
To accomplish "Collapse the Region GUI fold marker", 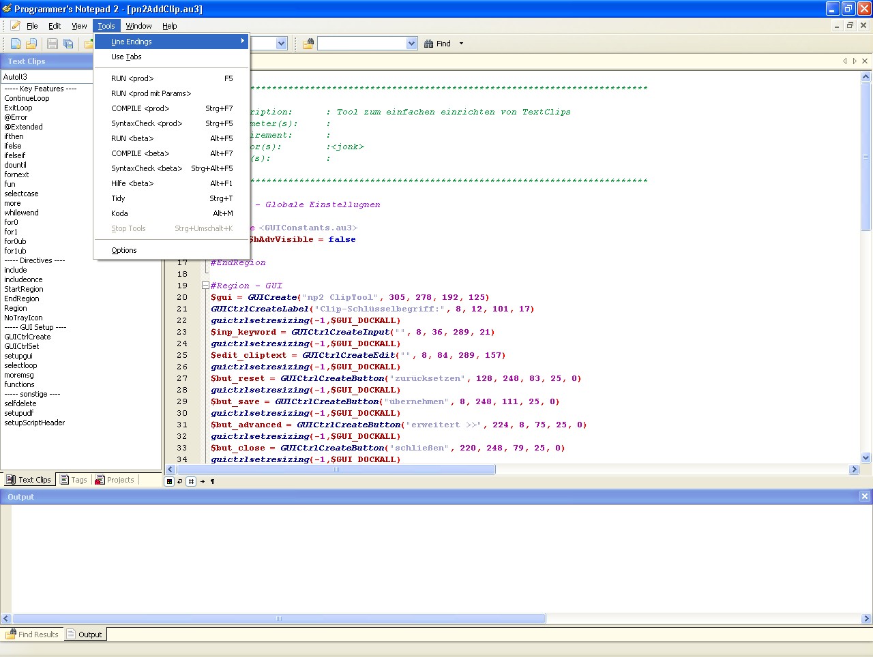I will [x=205, y=286].
